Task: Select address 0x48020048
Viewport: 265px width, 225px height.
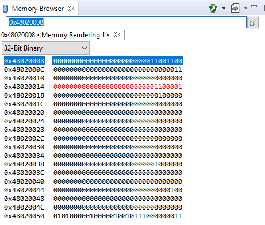Action: click(x=24, y=199)
